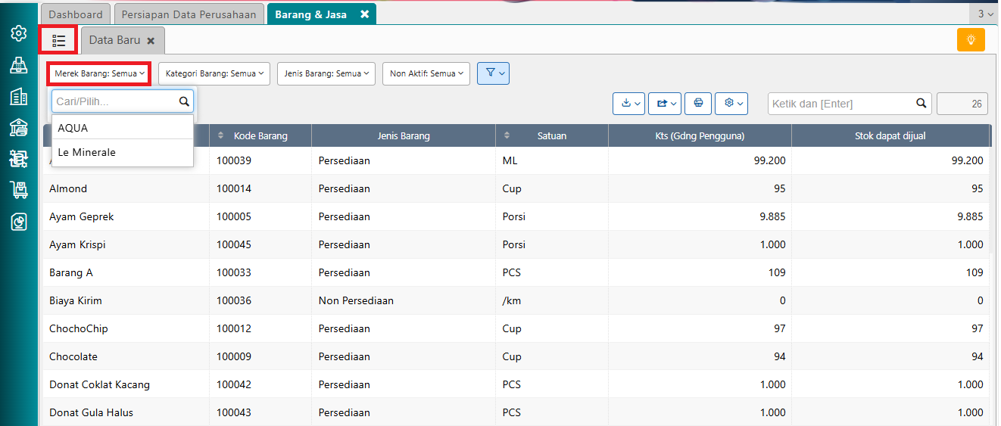The image size is (1001, 426).
Task: Open the funnel filter dropdown
Action: (493, 73)
